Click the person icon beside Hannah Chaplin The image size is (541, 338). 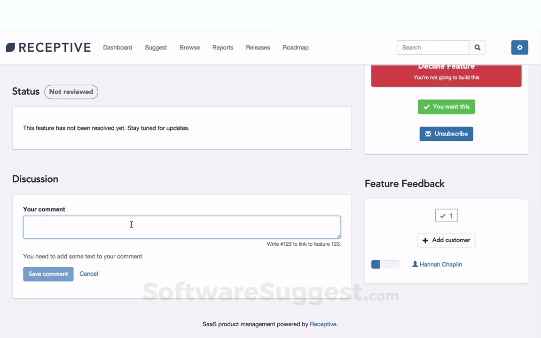click(x=416, y=264)
